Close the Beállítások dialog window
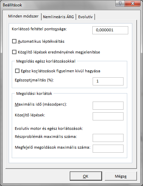The height and width of the screenshot is (186, 143). coord(133,4)
